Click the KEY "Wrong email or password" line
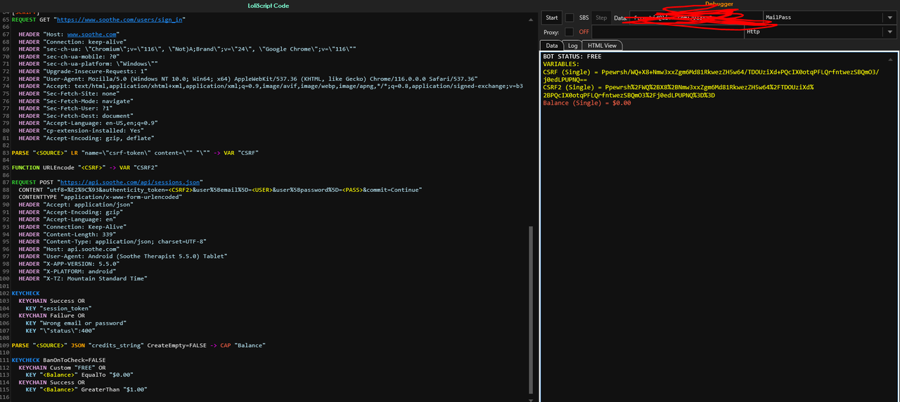900x402 pixels. click(x=76, y=323)
